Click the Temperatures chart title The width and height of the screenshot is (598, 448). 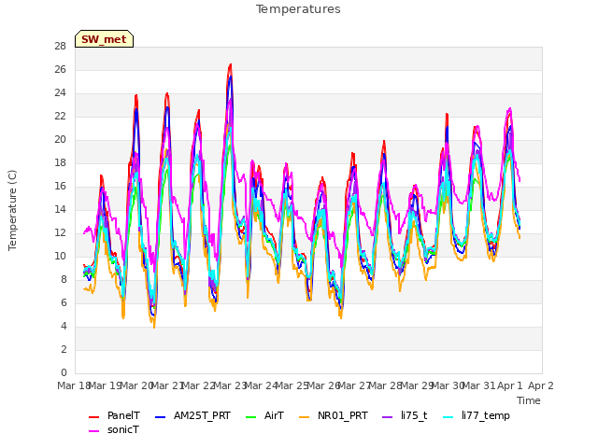coord(298,9)
